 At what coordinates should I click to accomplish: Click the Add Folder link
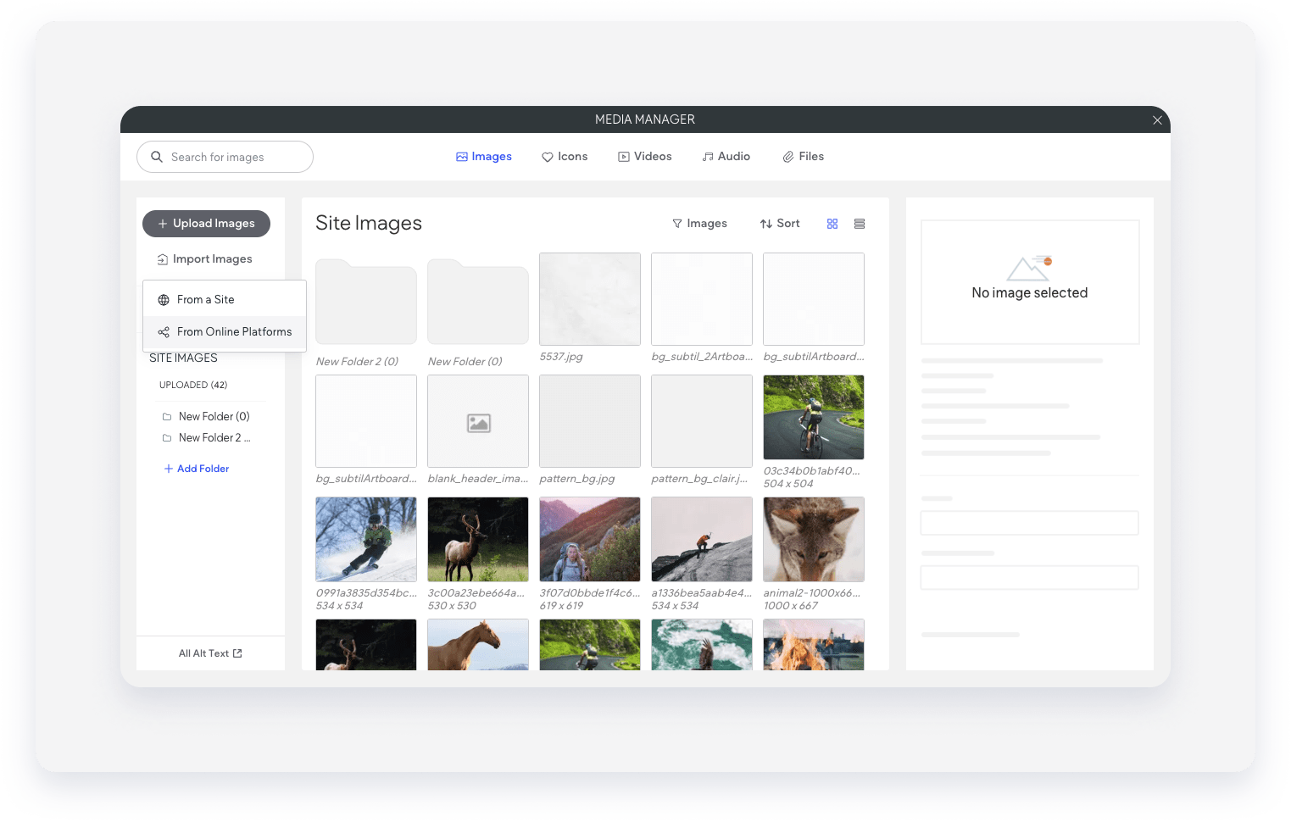click(197, 469)
